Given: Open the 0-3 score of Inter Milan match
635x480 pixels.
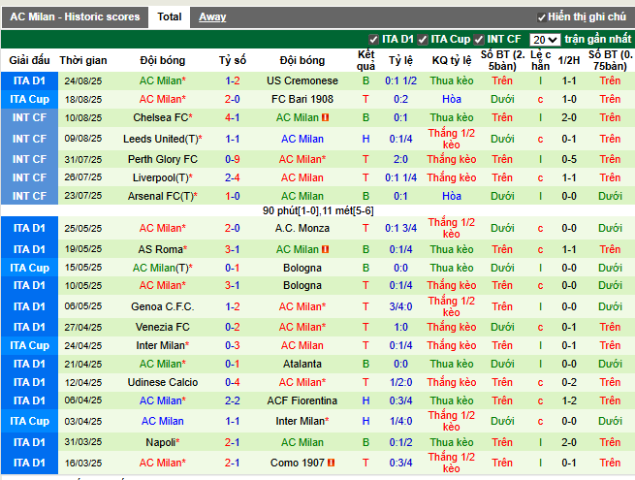Looking at the screenshot, I should 233,345.
